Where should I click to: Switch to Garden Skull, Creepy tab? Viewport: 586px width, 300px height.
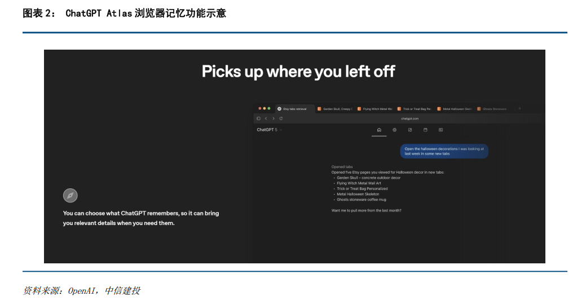coord(334,109)
